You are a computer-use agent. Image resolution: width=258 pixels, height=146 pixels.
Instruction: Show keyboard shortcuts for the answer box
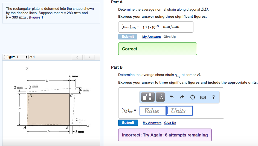click(203, 97)
